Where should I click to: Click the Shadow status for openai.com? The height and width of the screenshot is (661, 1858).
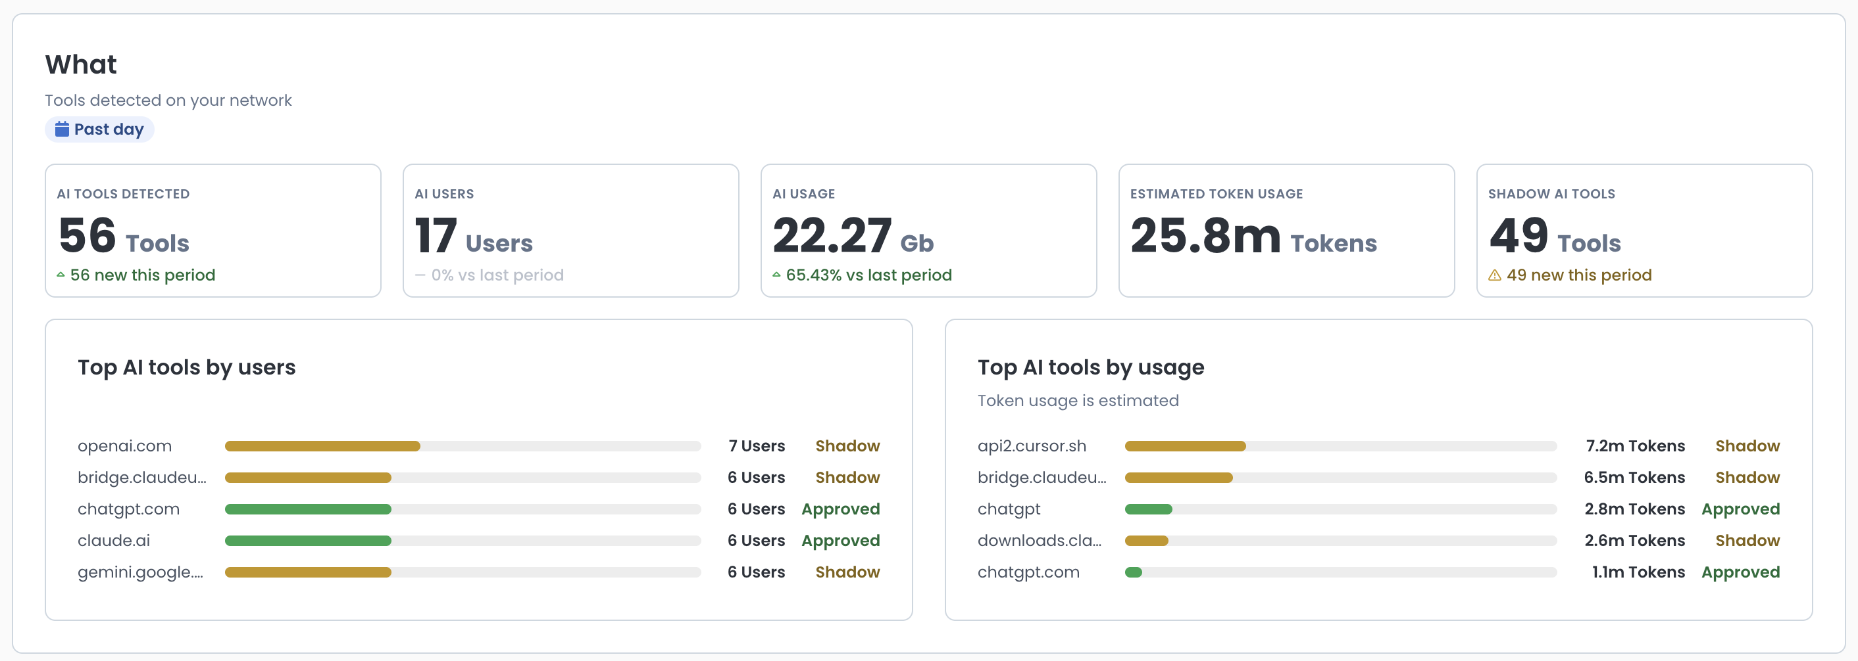click(x=847, y=445)
